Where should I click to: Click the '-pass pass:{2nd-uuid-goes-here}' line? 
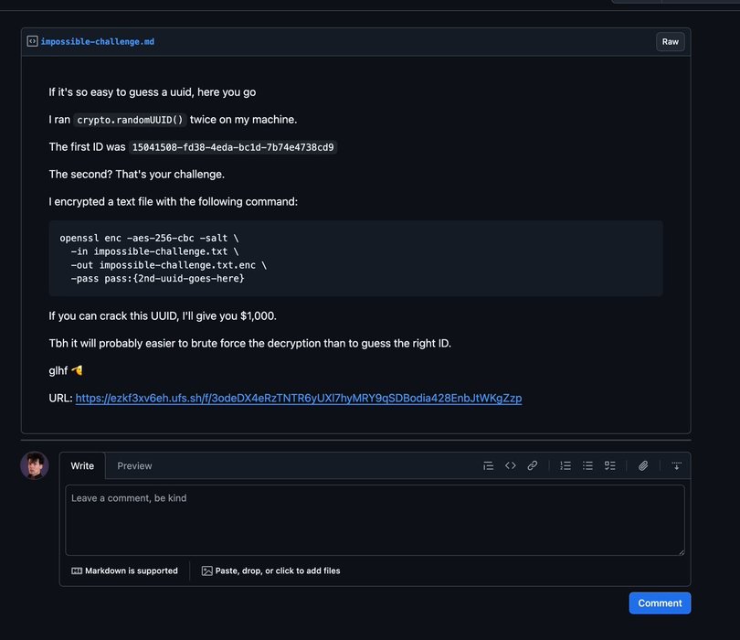pyautogui.click(x=158, y=279)
